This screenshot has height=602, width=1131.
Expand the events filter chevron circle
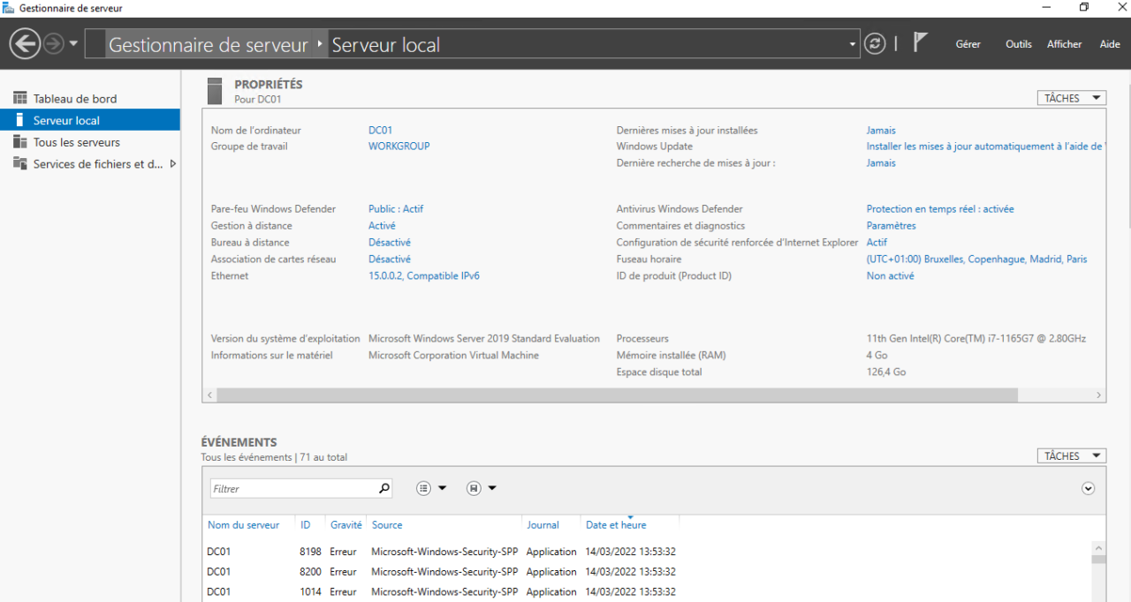pos(1088,488)
